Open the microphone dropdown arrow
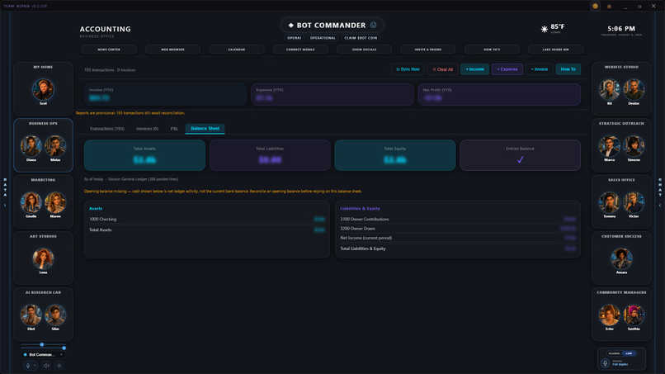The width and height of the screenshot is (665, 374). (x=35, y=366)
